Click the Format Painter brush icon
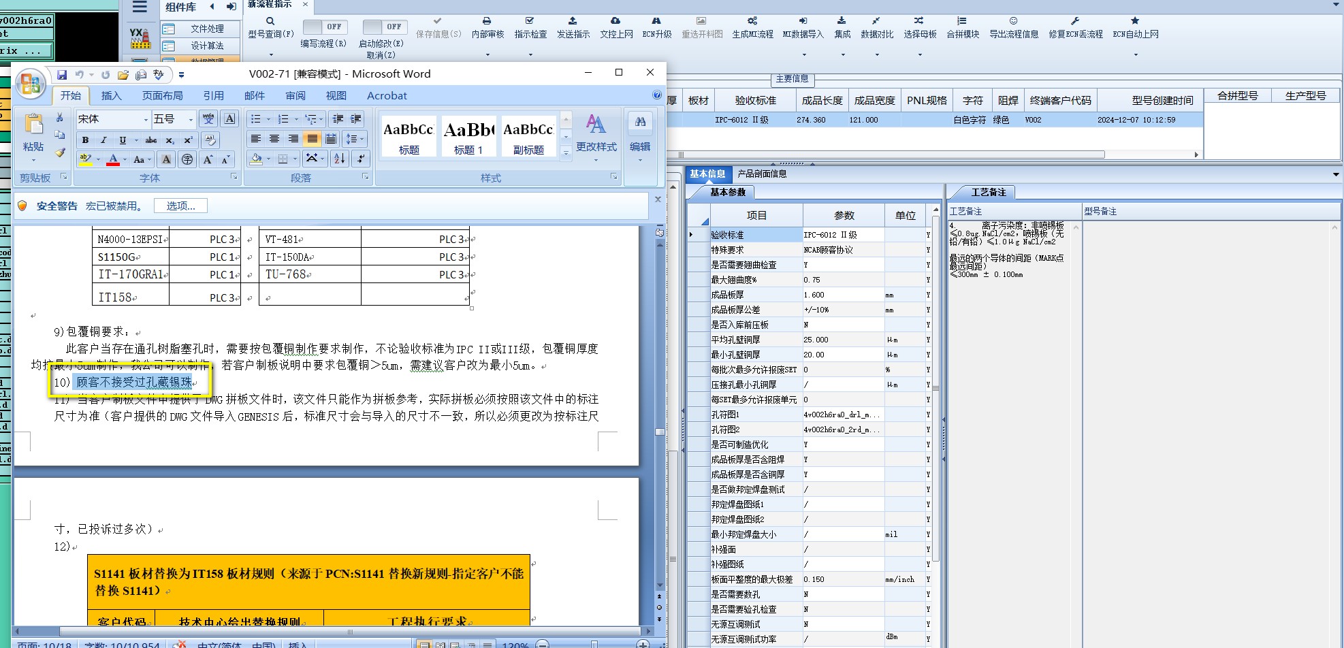This screenshot has width=1344, height=648. [60, 152]
